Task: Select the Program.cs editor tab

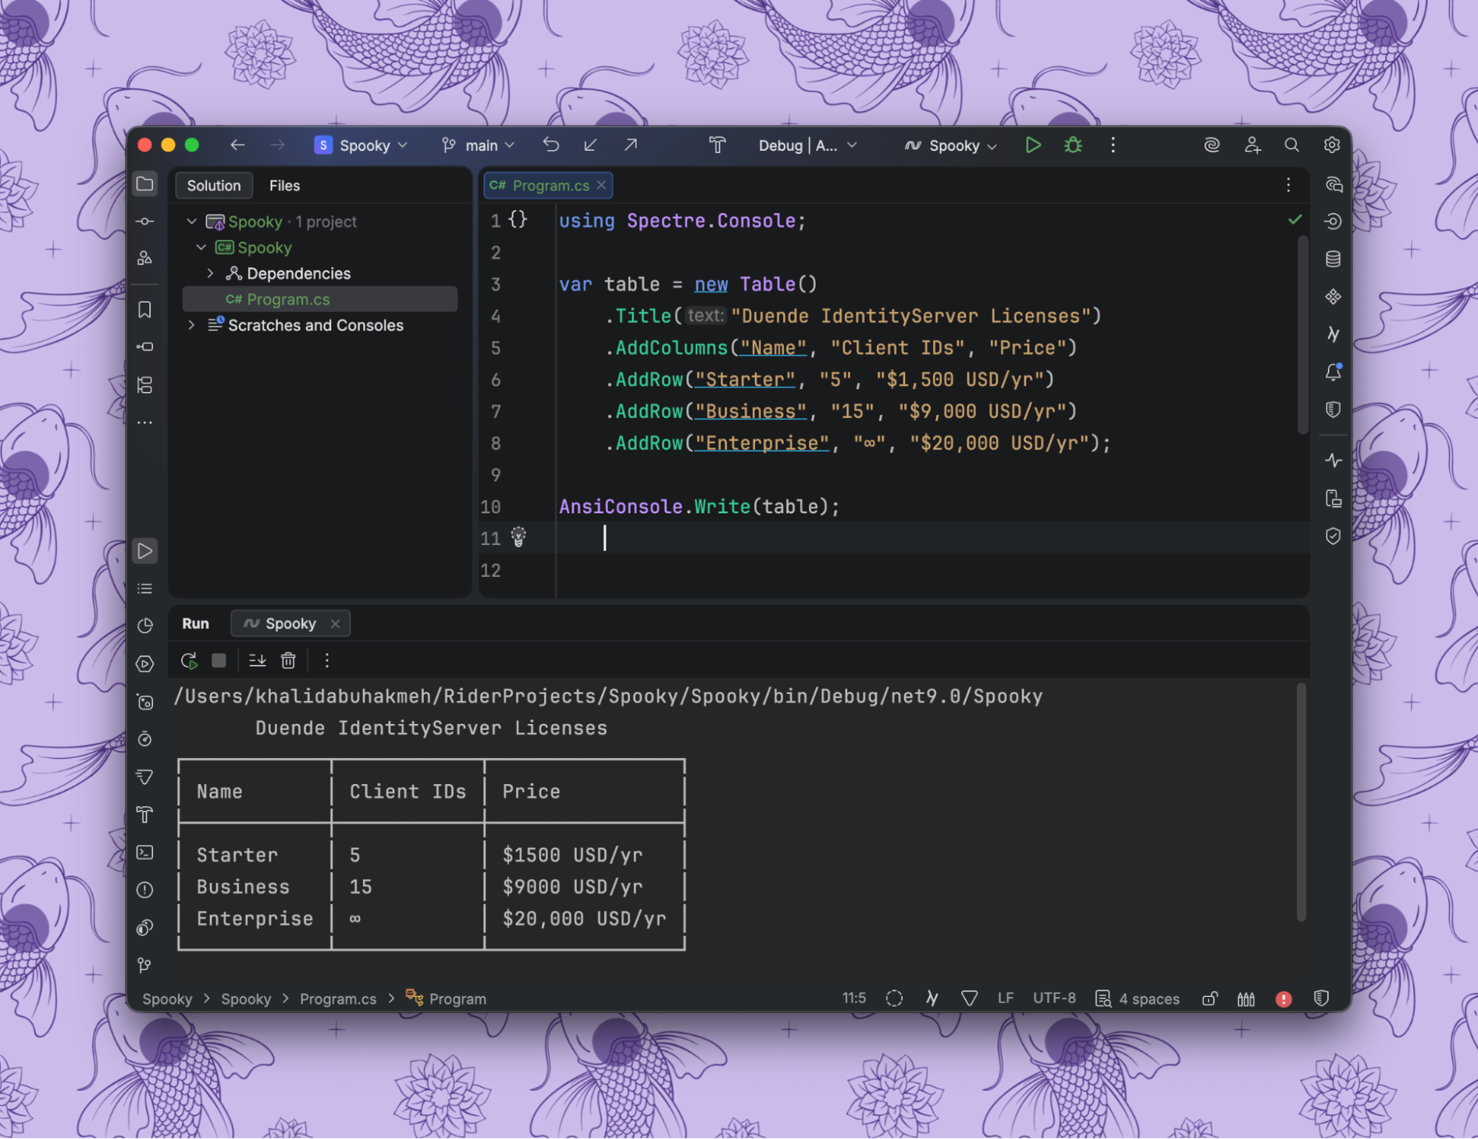Action: click(549, 186)
